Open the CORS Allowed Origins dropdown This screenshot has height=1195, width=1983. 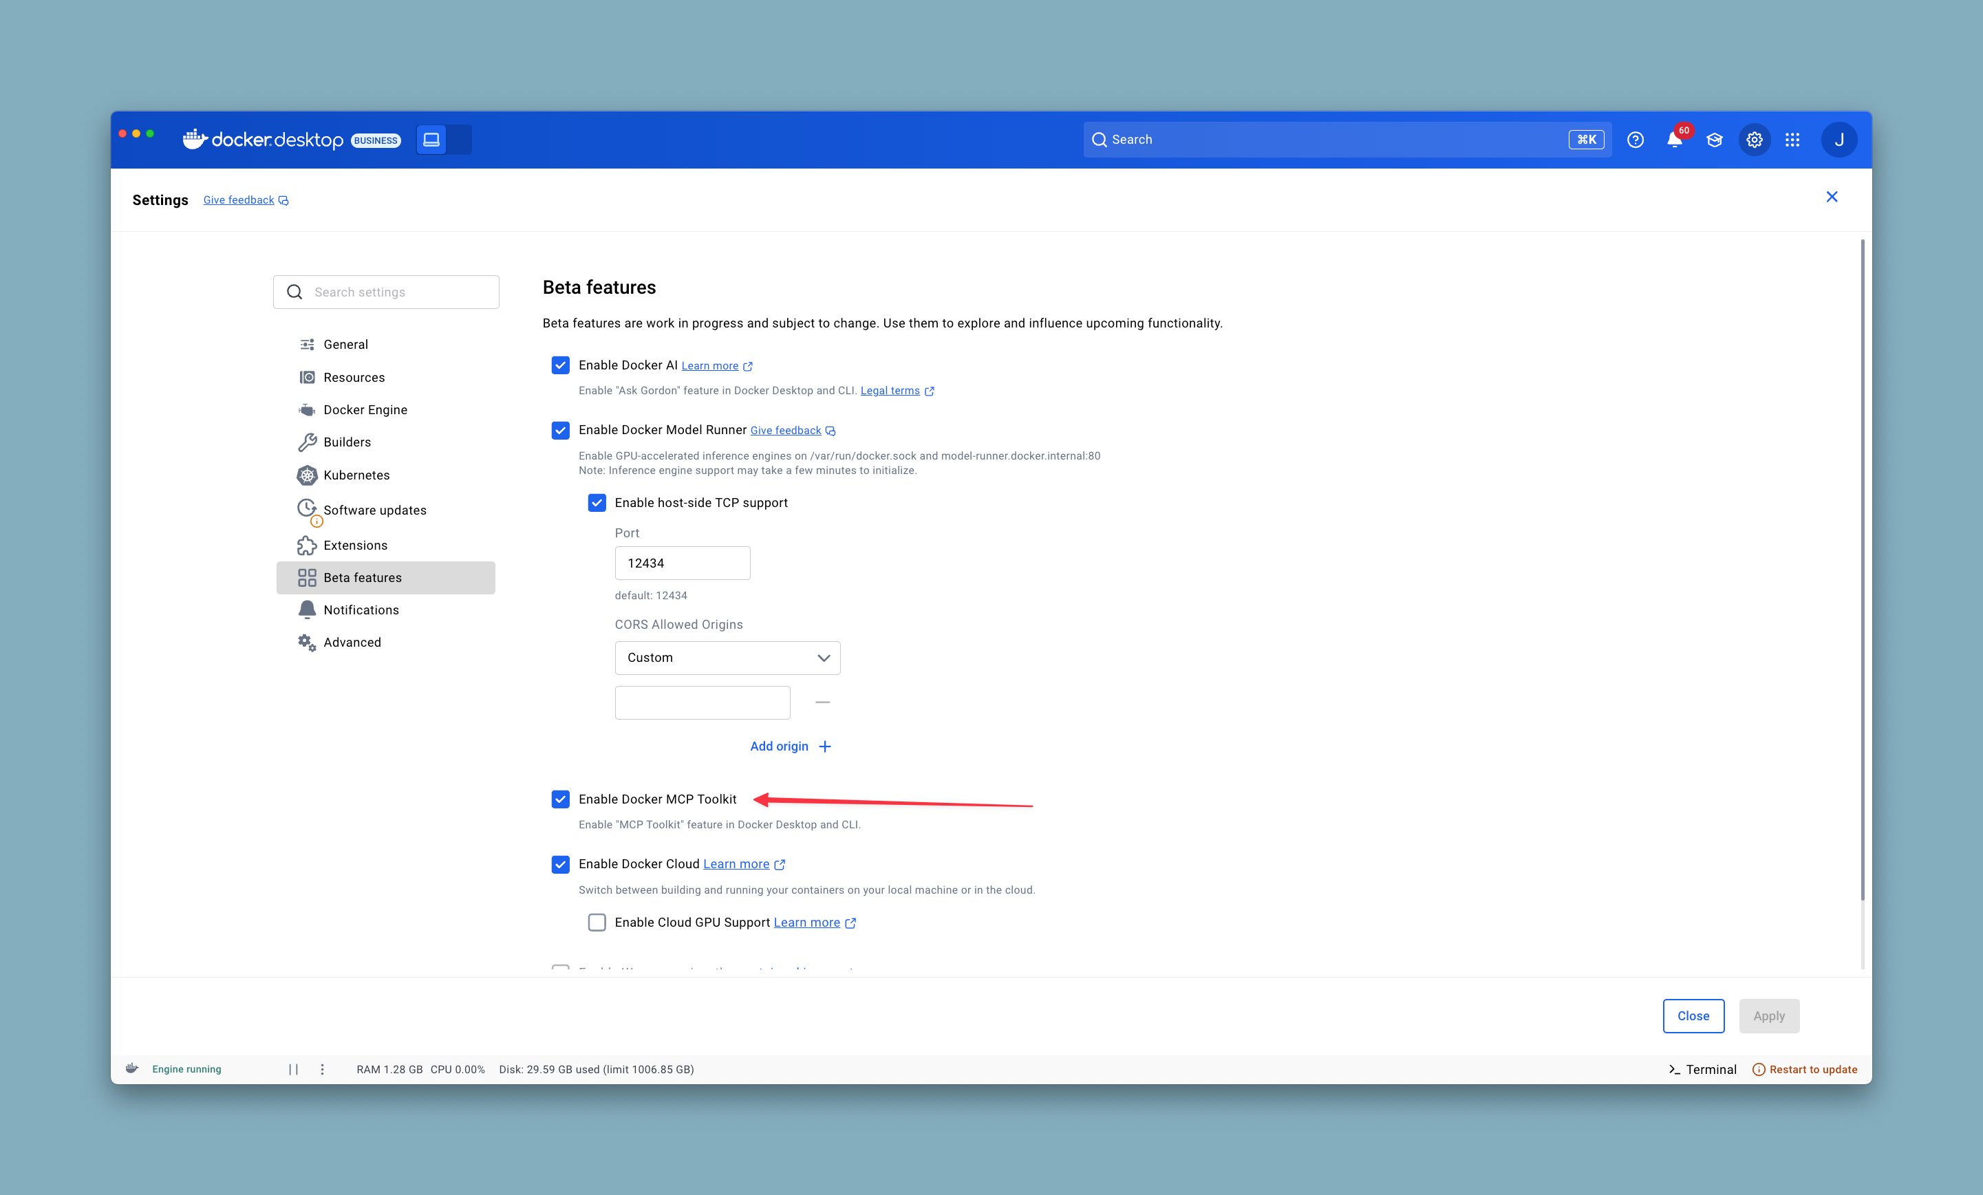pos(727,658)
